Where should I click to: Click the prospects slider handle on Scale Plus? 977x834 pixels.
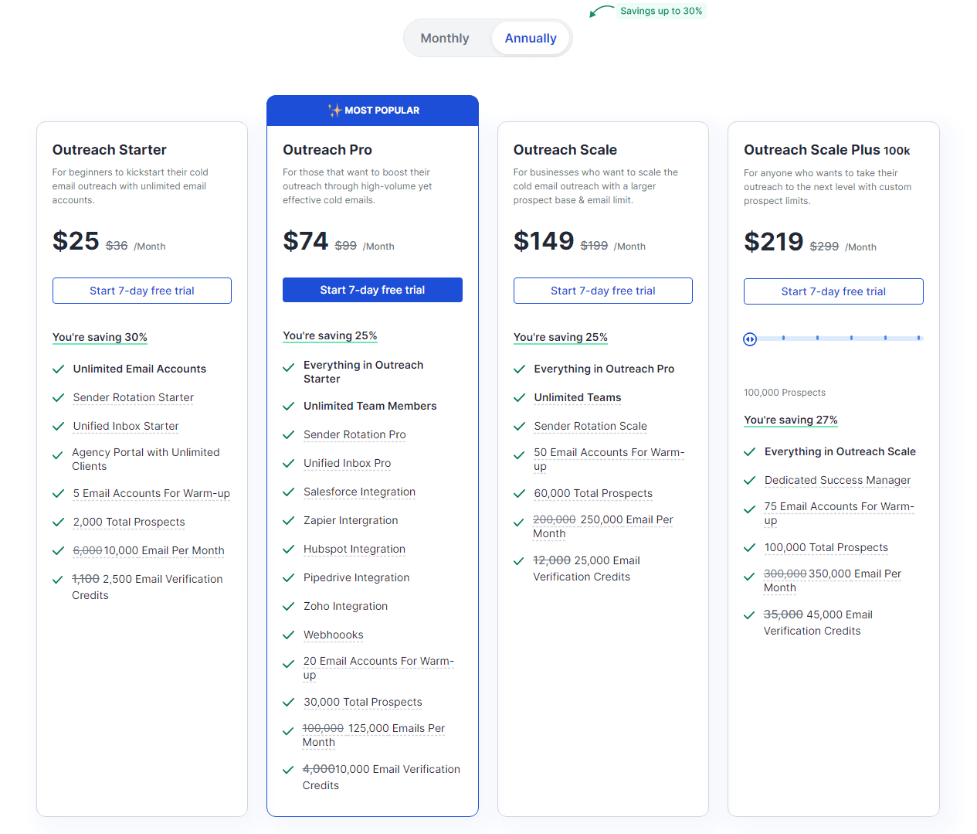tap(750, 339)
